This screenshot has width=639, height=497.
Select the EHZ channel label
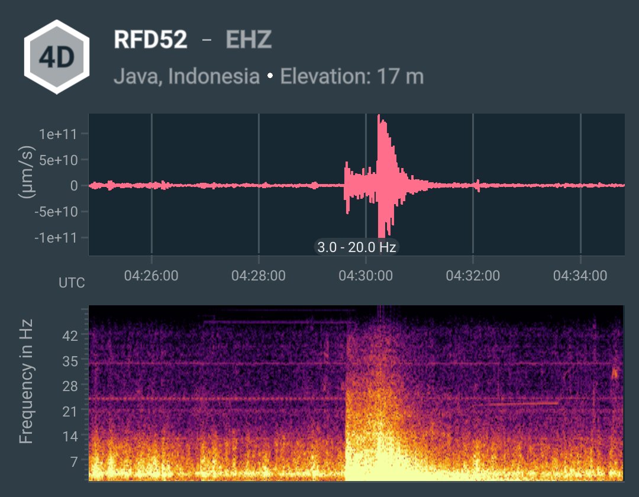[248, 40]
